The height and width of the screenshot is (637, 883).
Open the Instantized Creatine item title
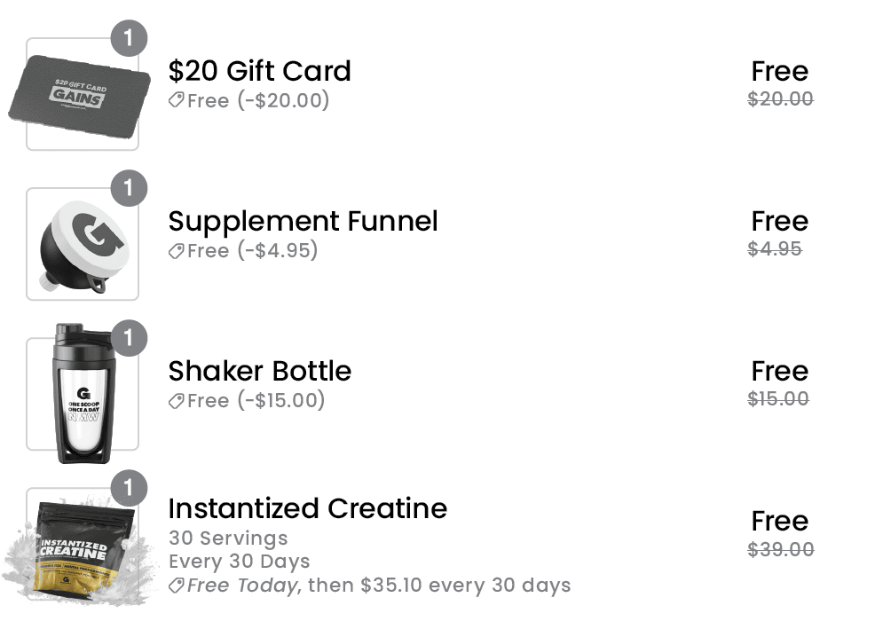click(307, 508)
